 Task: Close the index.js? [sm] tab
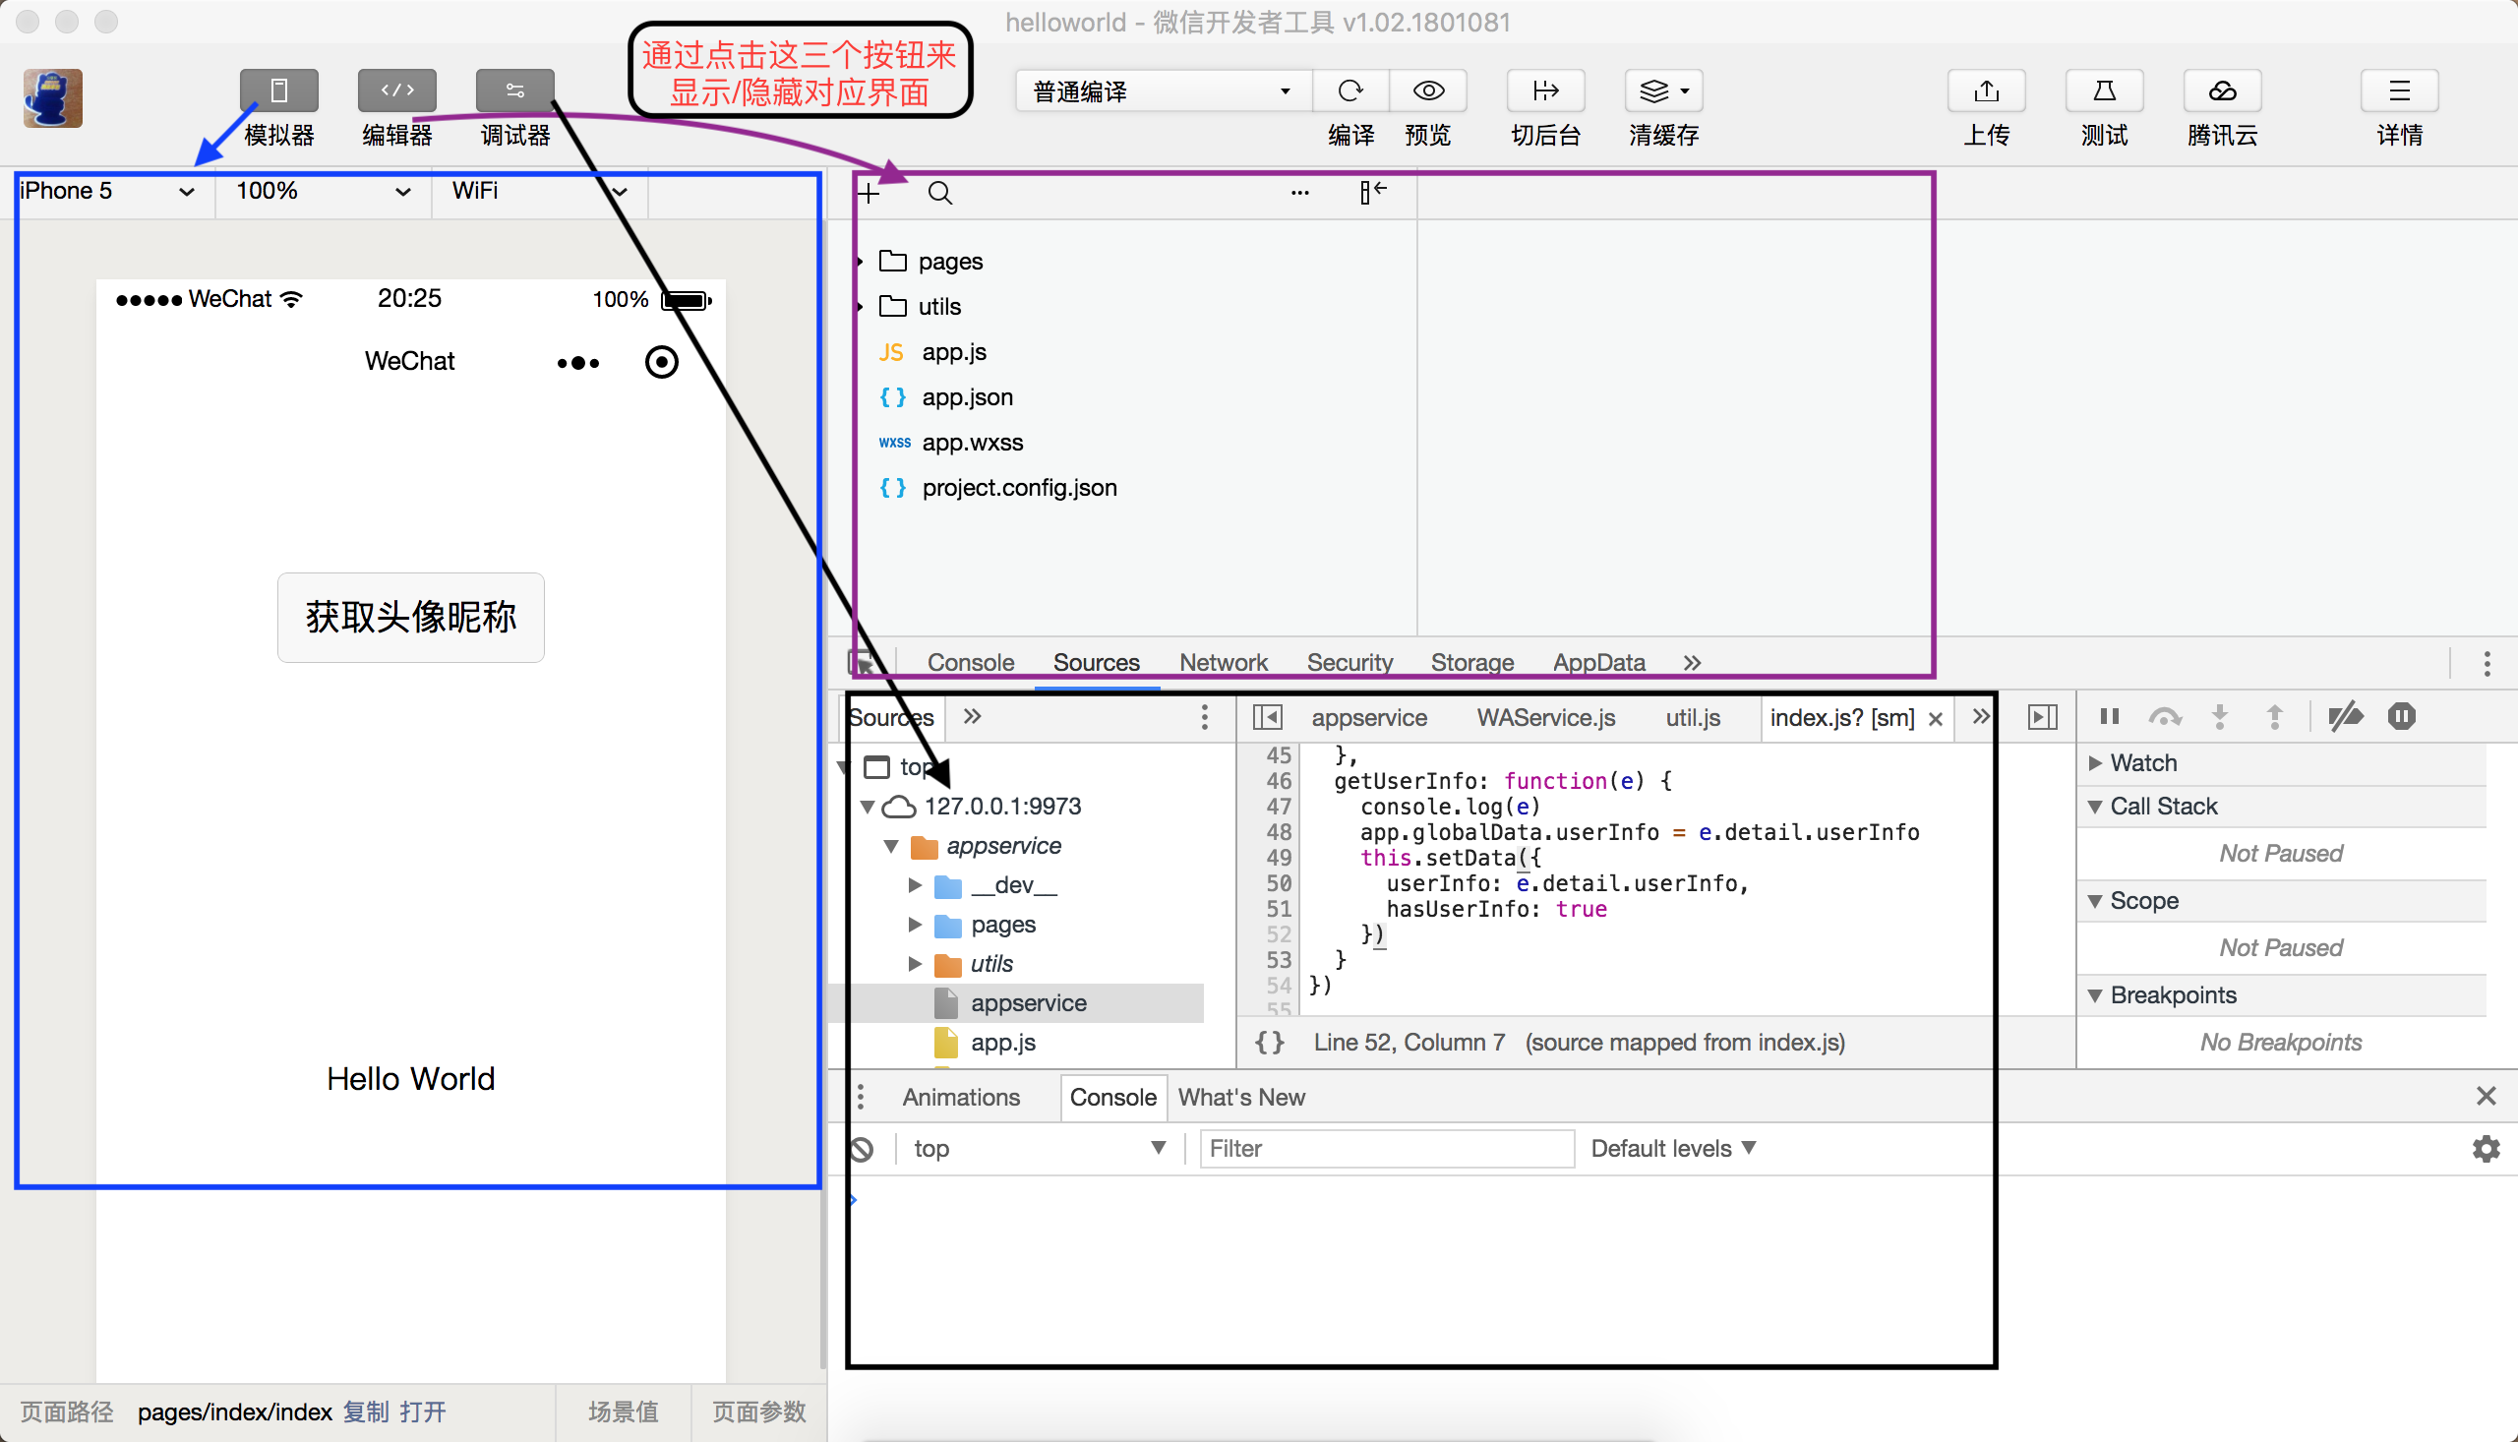1936,720
